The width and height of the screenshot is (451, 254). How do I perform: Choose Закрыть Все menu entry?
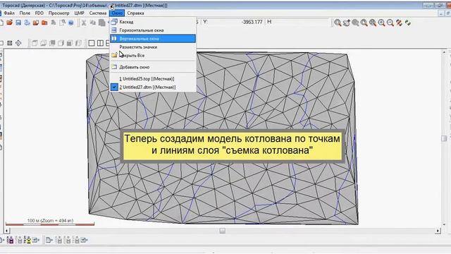tap(153, 55)
